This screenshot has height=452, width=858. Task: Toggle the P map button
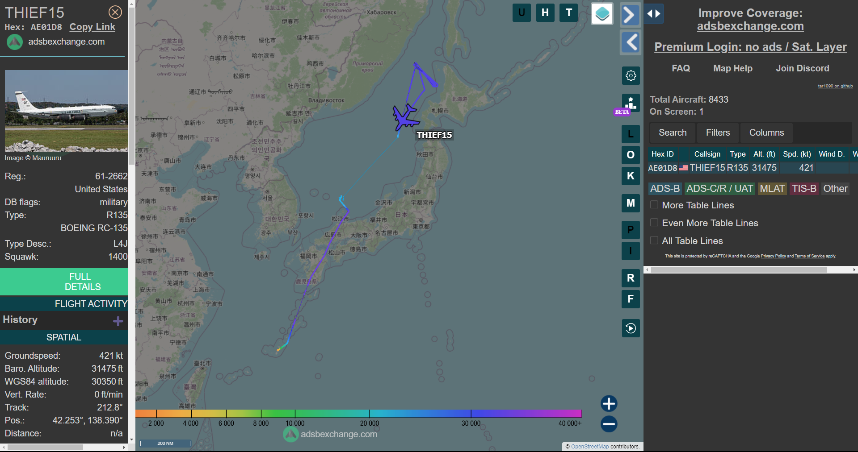[x=631, y=230]
